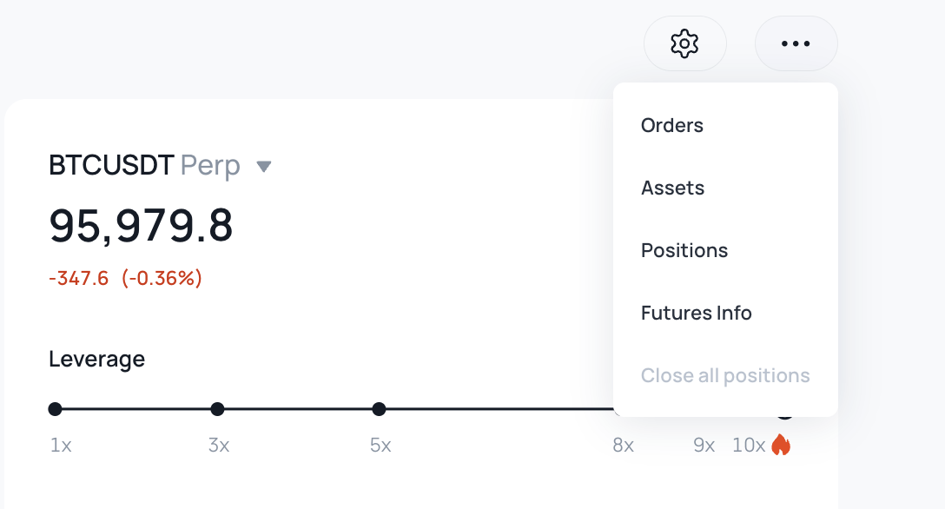Click the 95,979.8 price value

142,226
